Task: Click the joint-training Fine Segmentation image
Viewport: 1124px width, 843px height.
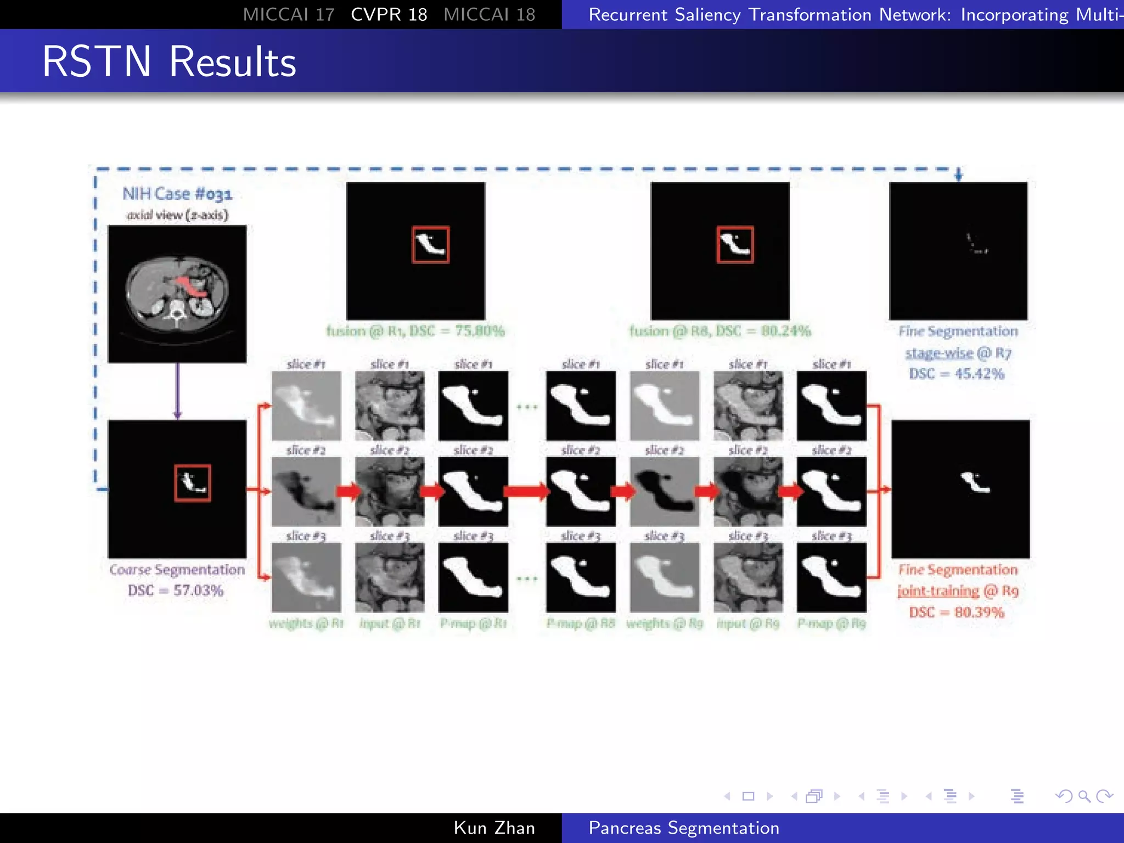Action: pos(960,489)
